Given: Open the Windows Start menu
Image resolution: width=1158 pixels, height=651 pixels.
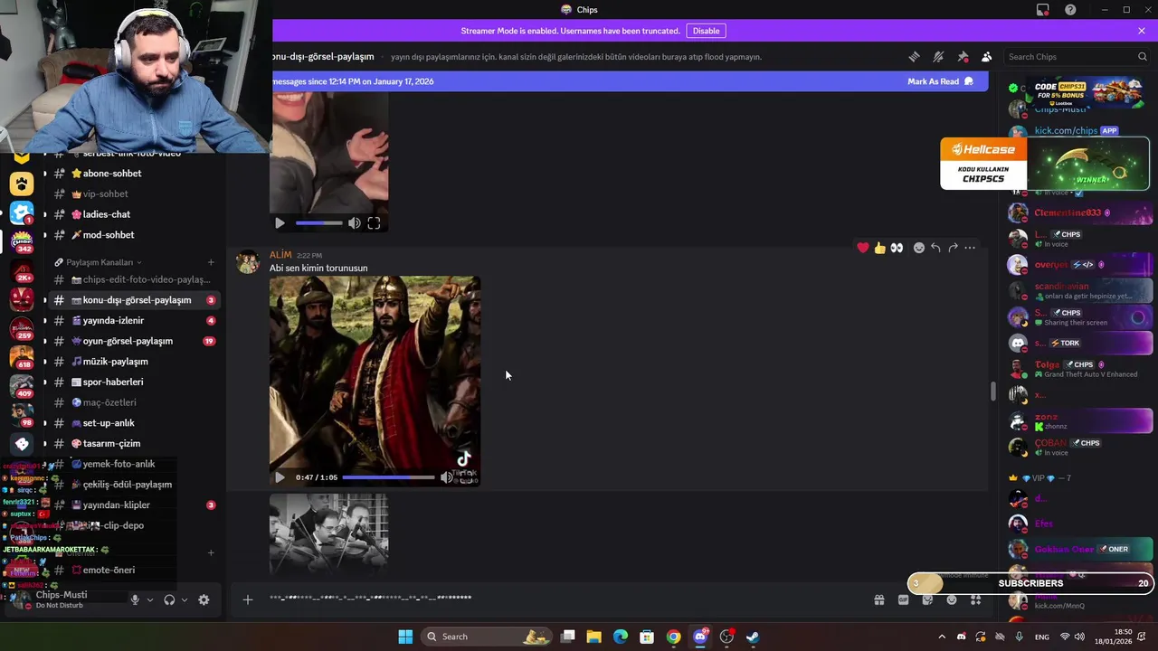Looking at the screenshot, I should click(405, 637).
